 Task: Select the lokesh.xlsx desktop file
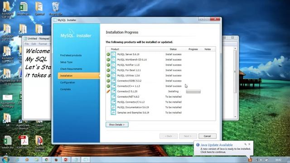pyautogui.click(x=8, y=142)
